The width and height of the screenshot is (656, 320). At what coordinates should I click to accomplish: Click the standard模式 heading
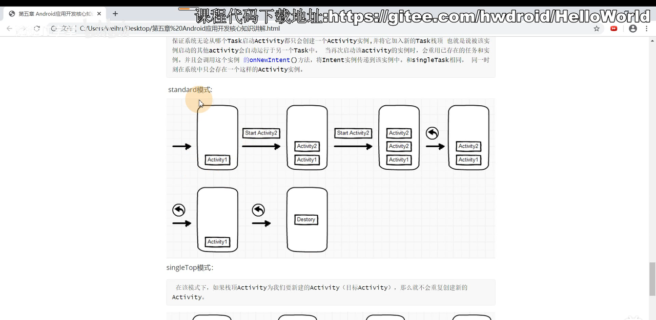click(x=190, y=89)
